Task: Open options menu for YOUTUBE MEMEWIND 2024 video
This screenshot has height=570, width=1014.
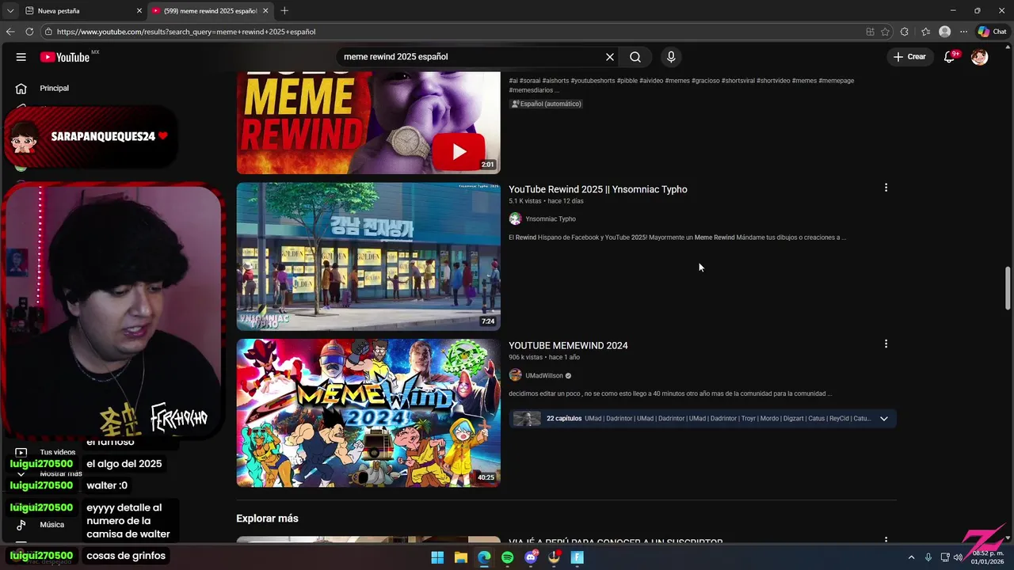Action: point(886,344)
